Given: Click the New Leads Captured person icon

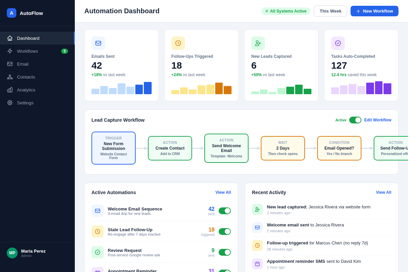Looking at the screenshot, I should (x=258, y=43).
